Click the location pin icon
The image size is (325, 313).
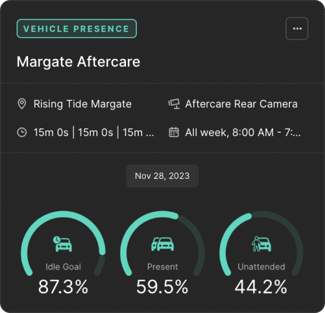tap(22, 104)
